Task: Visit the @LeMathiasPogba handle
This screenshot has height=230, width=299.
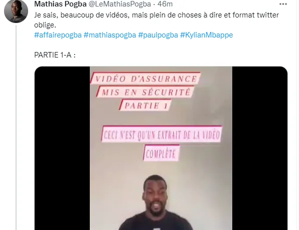Action: tap(120, 4)
